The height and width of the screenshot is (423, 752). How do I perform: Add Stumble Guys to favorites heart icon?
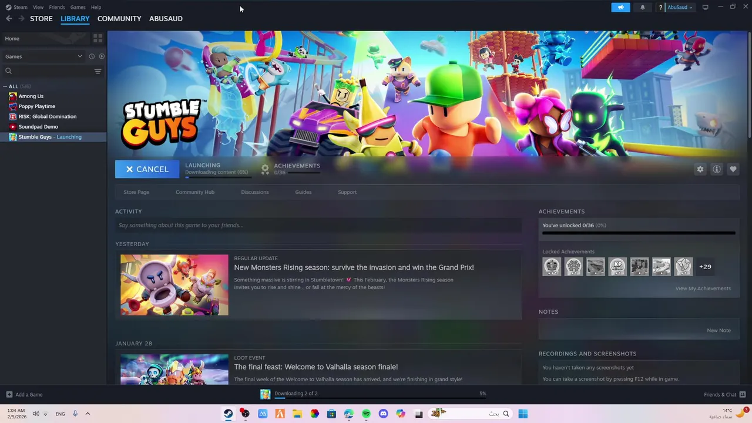click(733, 169)
